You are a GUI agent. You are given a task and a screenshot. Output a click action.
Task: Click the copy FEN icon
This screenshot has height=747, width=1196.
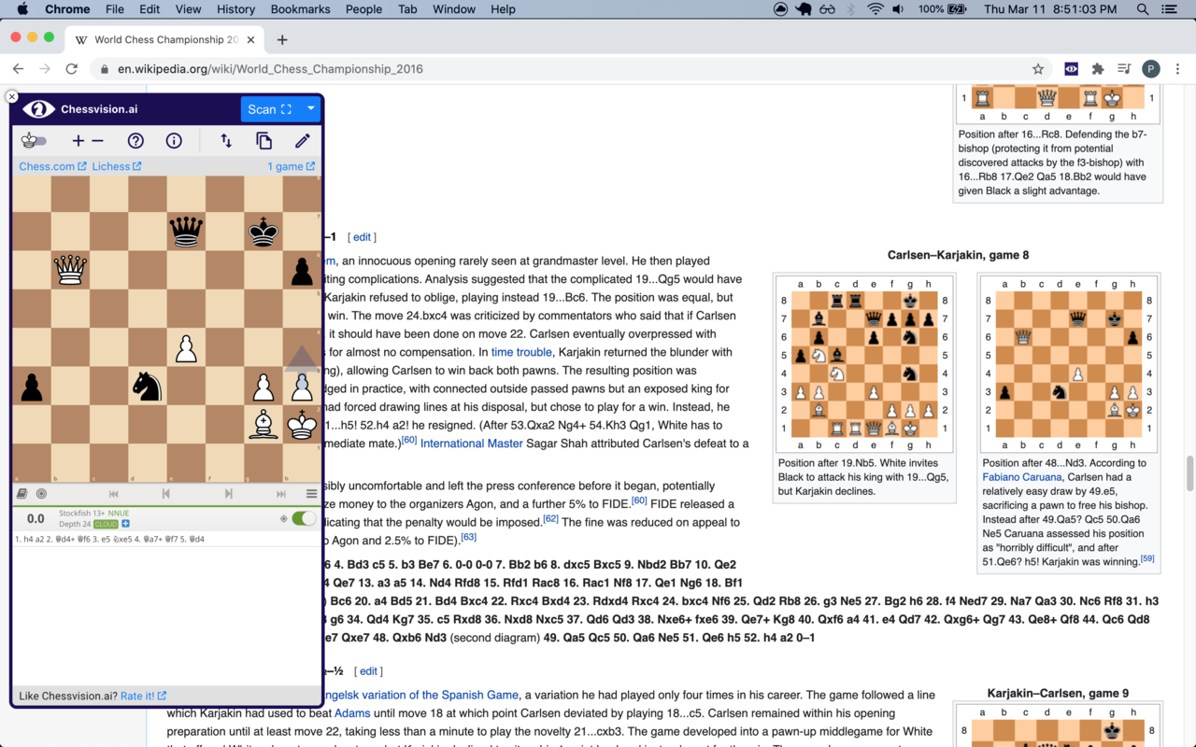pos(264,140)
